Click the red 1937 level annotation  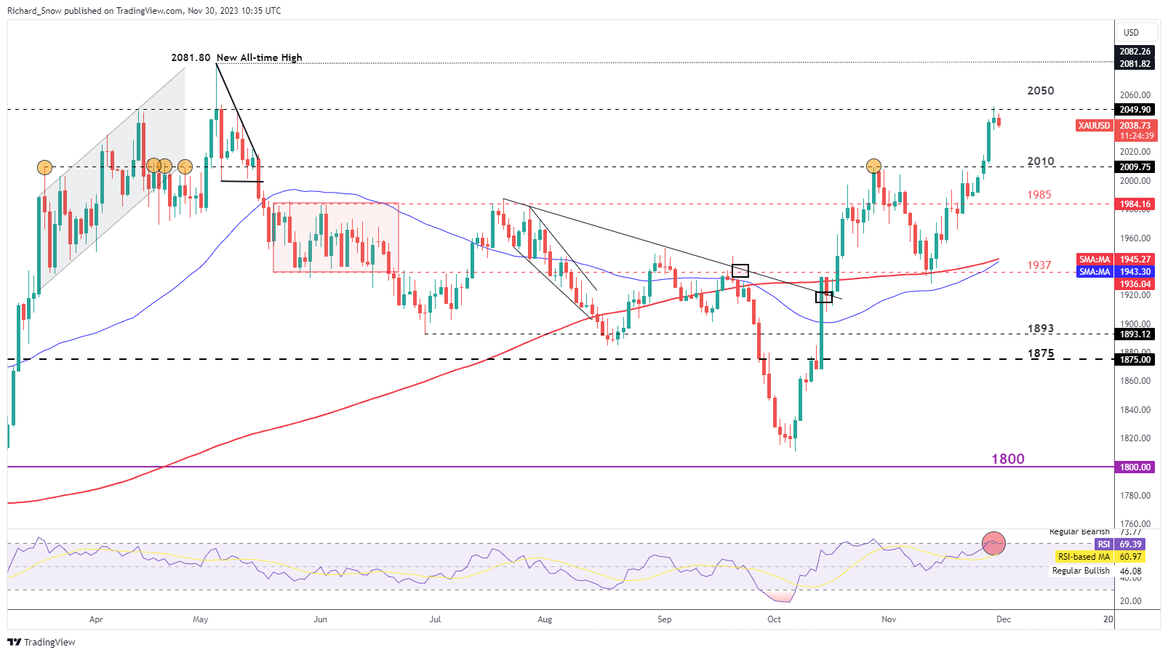tap(1039, 265)
